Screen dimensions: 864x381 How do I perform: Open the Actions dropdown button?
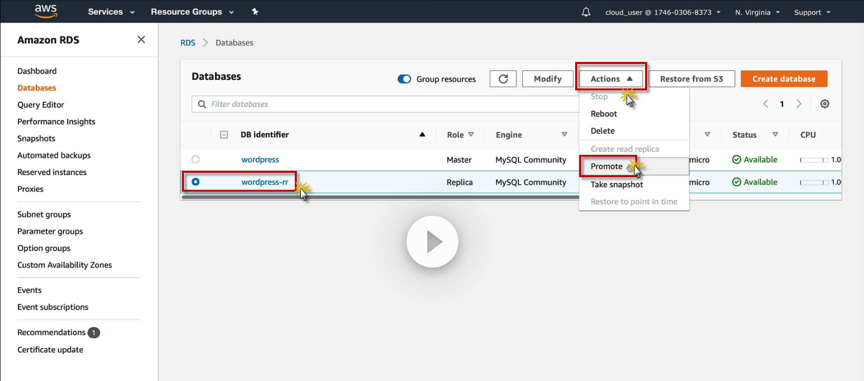tap(611, 79)
